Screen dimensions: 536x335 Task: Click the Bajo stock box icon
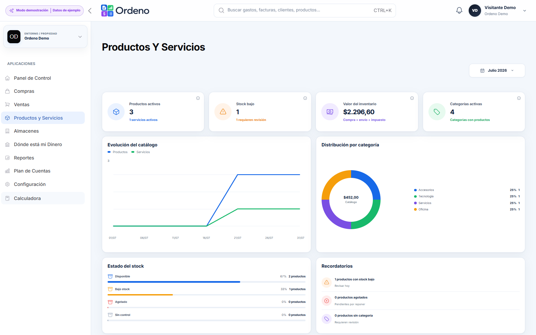110,289
